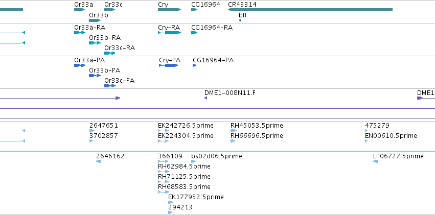Select the CG16964-PA small arrow
Screen dimensions: 435x215
(194, 65)
